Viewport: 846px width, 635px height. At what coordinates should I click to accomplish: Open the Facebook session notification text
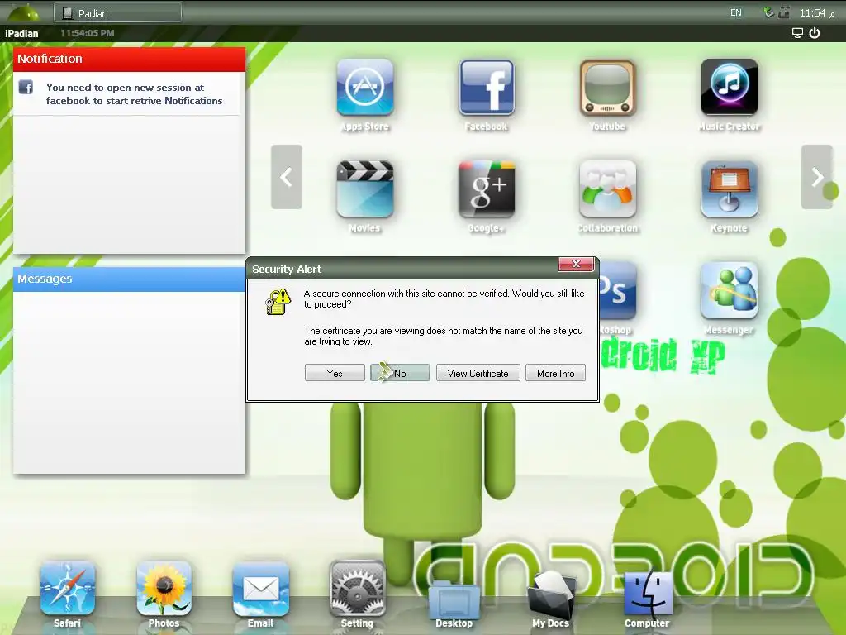click(135, 94)
